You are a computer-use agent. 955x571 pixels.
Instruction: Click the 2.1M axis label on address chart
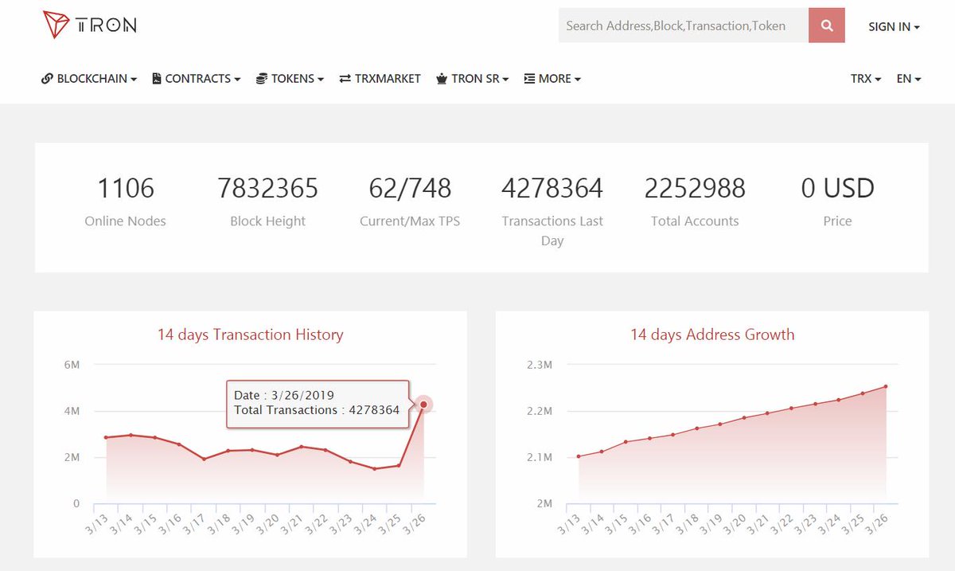tap(540, 458)
